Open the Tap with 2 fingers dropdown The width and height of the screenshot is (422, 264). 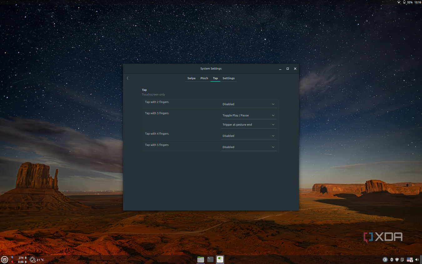click(249, 104)
